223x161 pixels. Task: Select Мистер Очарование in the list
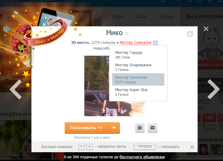click(x=138, y=67)
